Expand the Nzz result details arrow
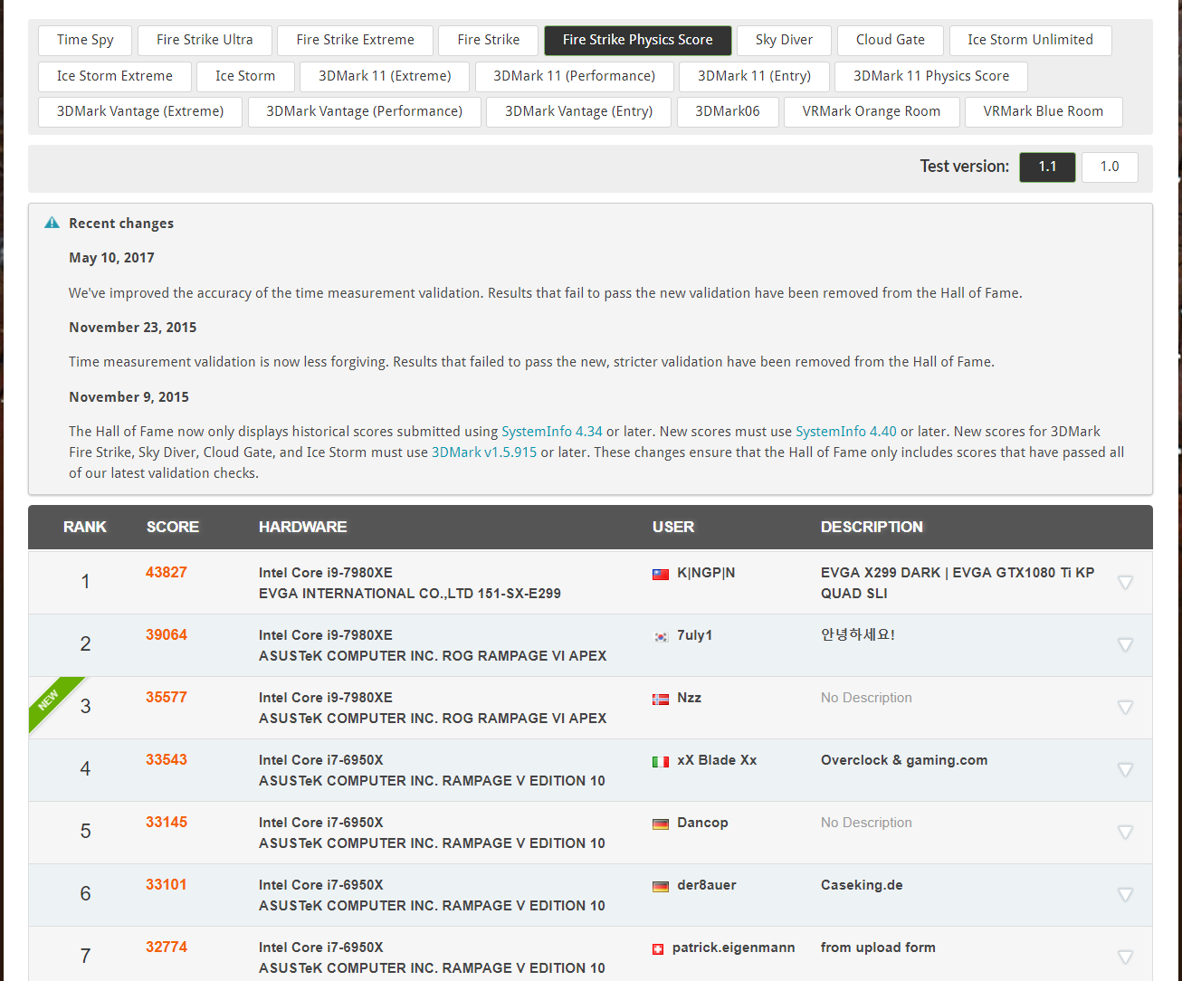The width and height of the screenshot is (1182, 981). [x=1125, y=707]
